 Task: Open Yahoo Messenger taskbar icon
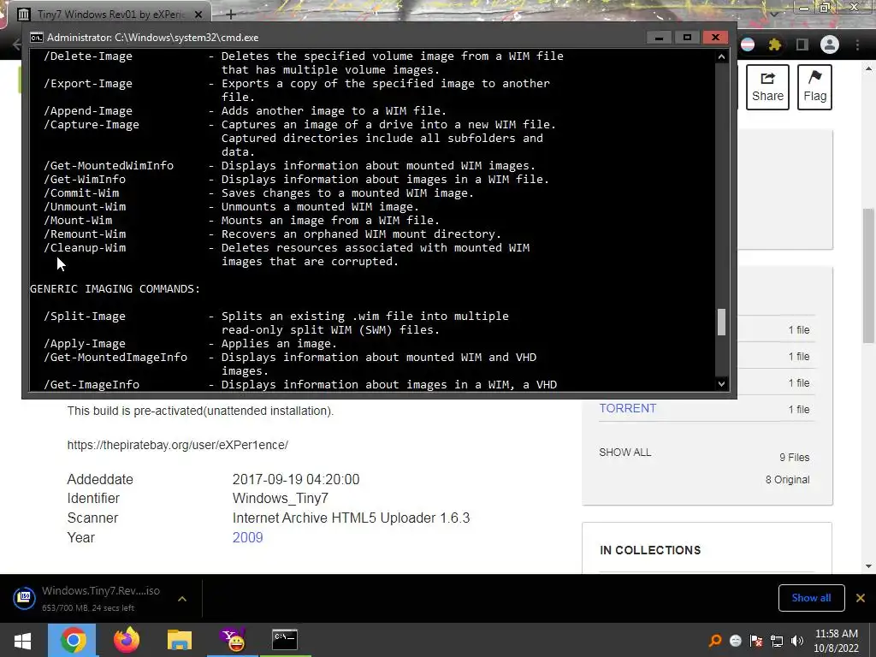pos(233,640)
